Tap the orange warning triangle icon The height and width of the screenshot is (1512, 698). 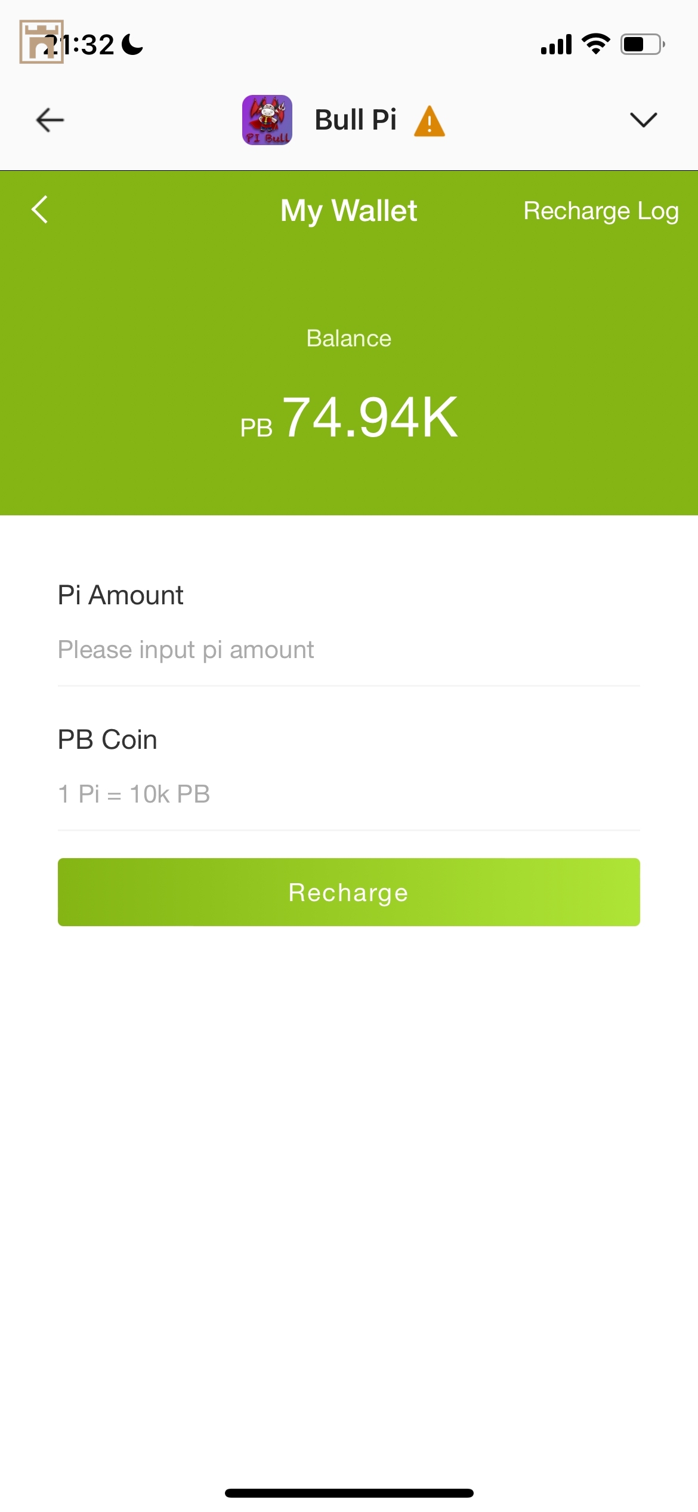pos(430,121)
